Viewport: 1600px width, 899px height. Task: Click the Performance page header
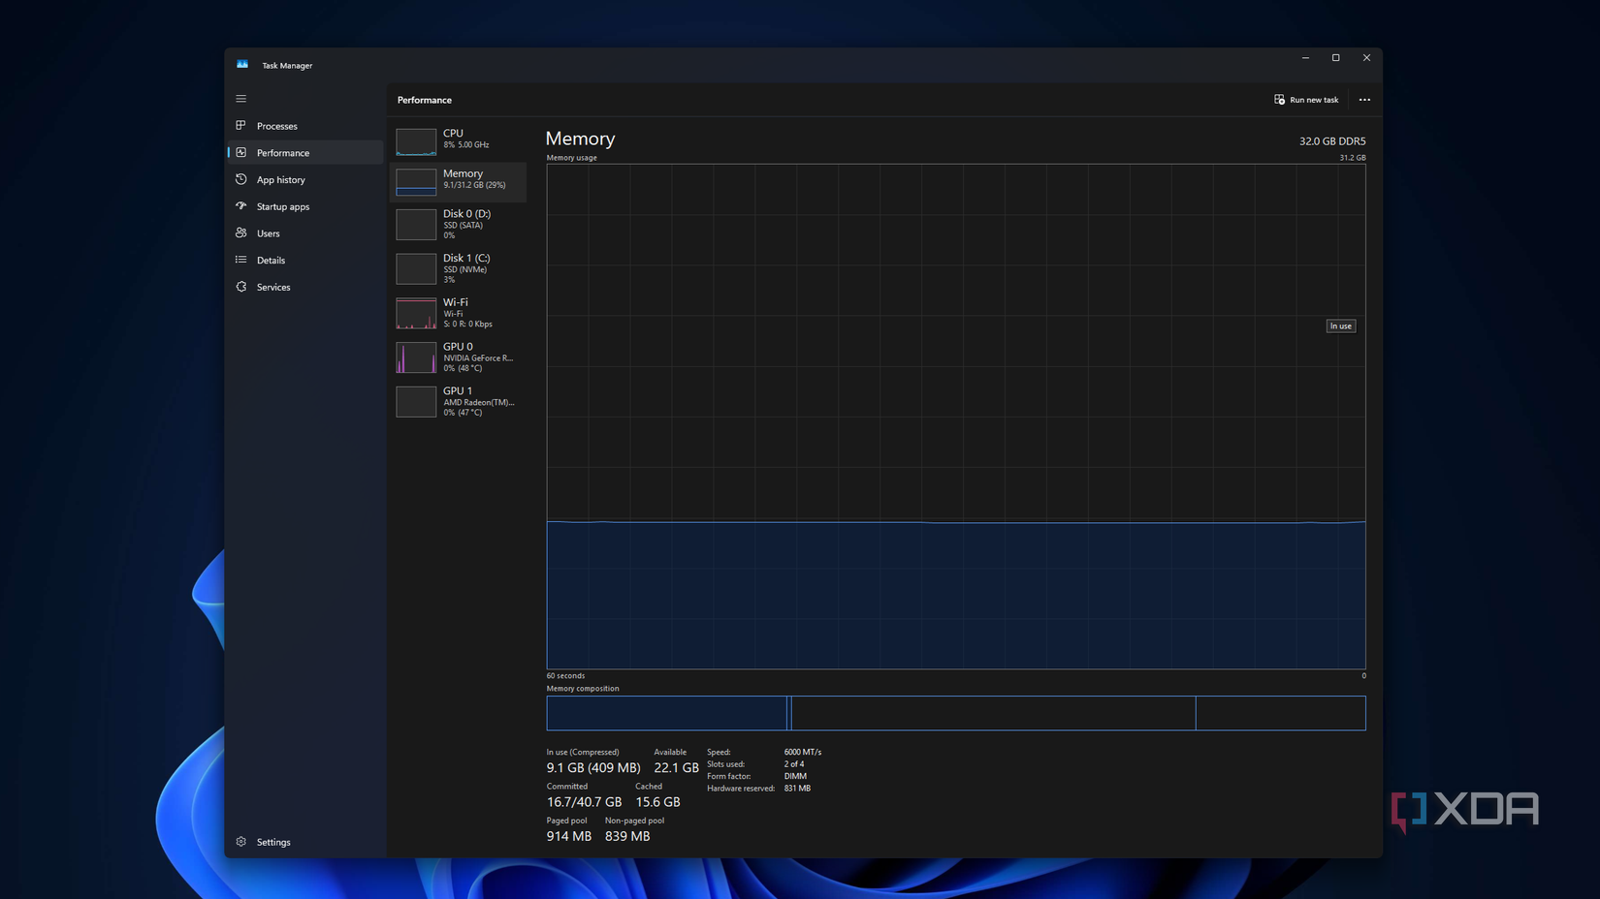tap(425, 100)
